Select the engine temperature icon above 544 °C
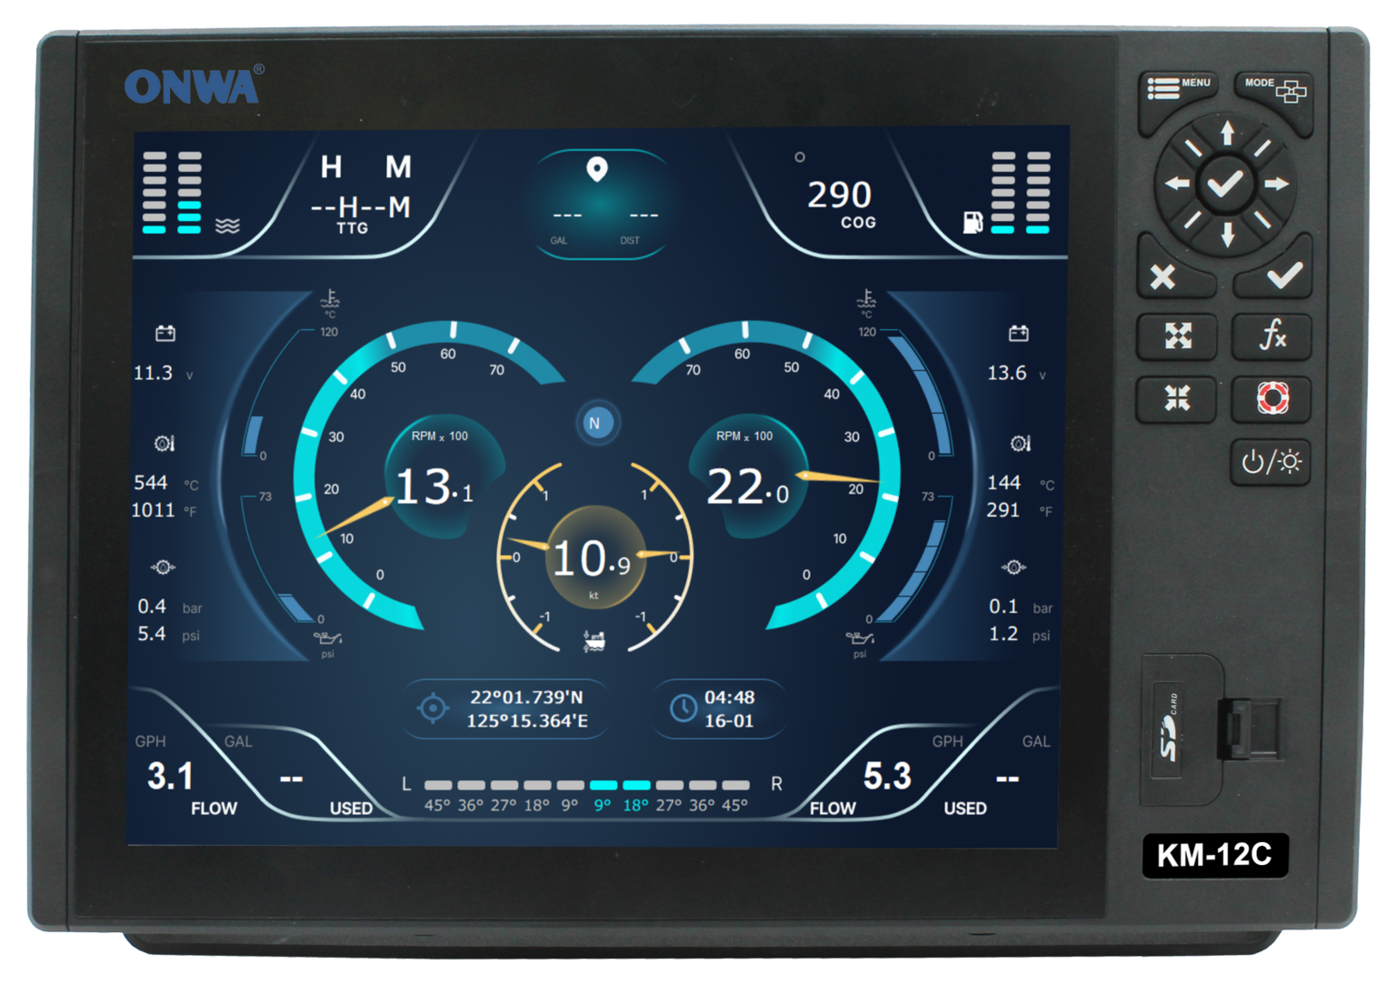 [x=165, y=443]
